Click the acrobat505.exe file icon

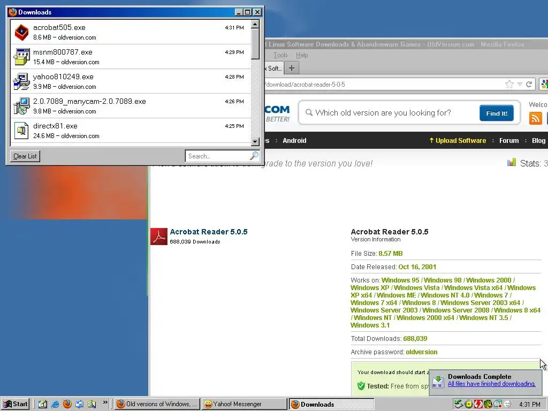(21, 32)
